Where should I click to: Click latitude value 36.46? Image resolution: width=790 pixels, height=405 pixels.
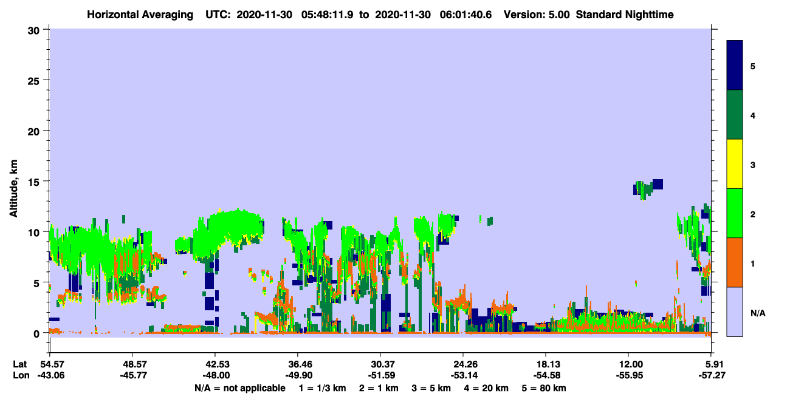coord(297,364)
